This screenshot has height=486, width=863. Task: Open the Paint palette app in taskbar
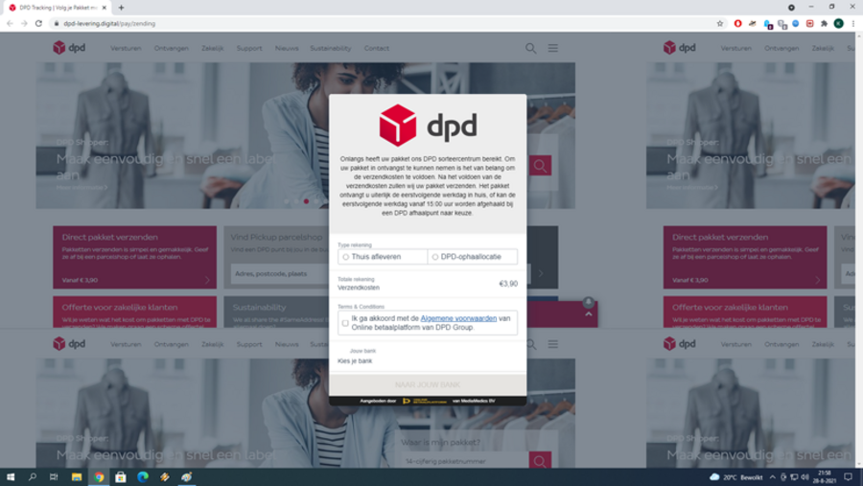tap(187, 477)
